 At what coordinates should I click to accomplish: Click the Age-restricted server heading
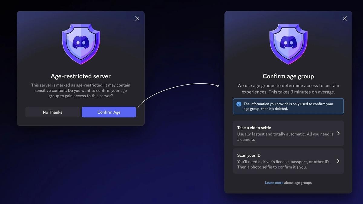(x=81, y=76)
